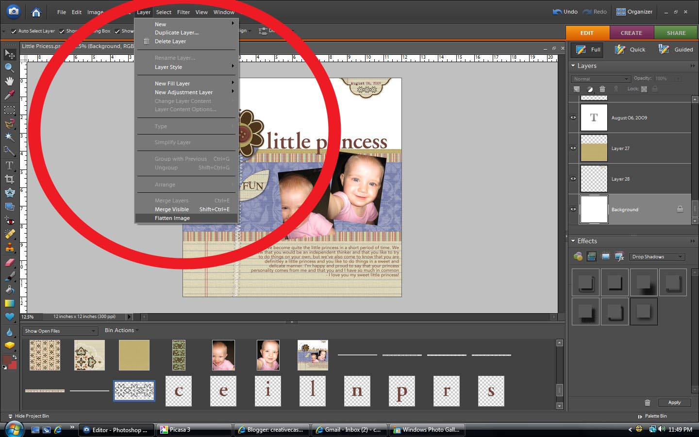Hide Layer 27 with the eye icon
Image resolution: width=699 pixels, height=437 pixels.
pyautogui.click(x=573, y=148)
